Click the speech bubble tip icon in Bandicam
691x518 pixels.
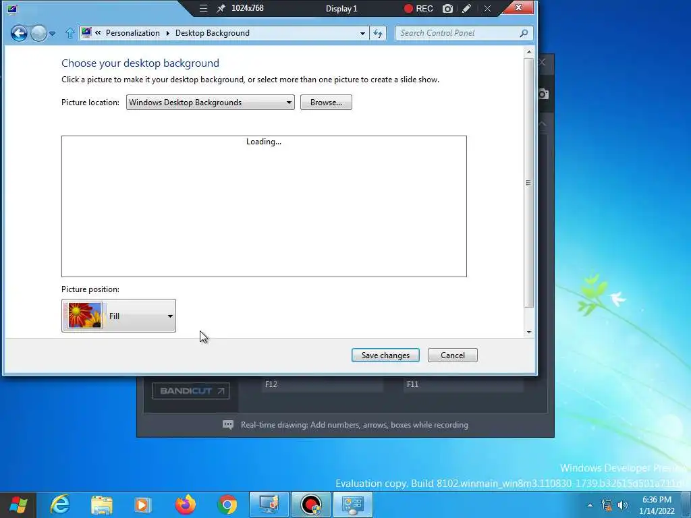click(x=228, y=425)
